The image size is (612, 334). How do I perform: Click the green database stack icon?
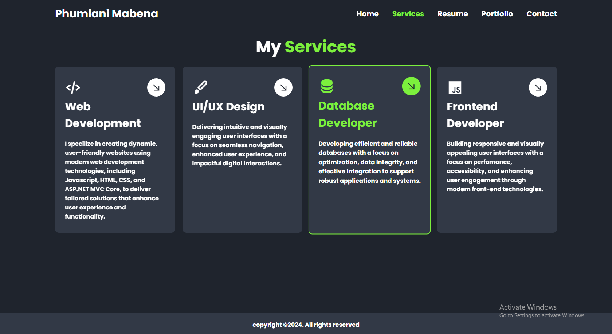(x=327, y=86)
